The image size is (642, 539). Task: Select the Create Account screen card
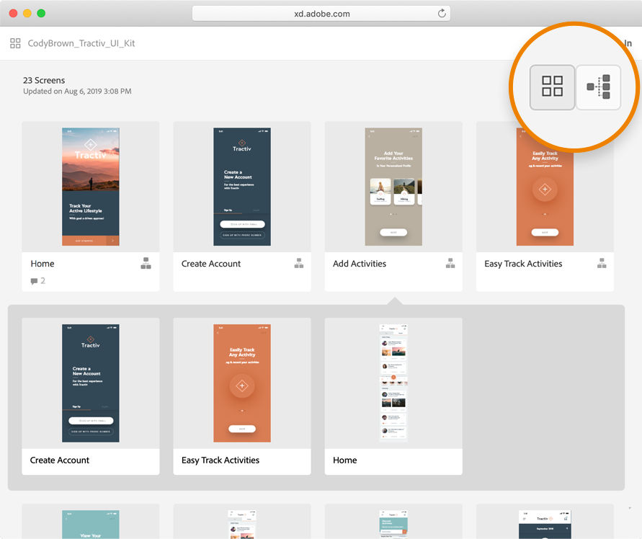pos(241,186)
